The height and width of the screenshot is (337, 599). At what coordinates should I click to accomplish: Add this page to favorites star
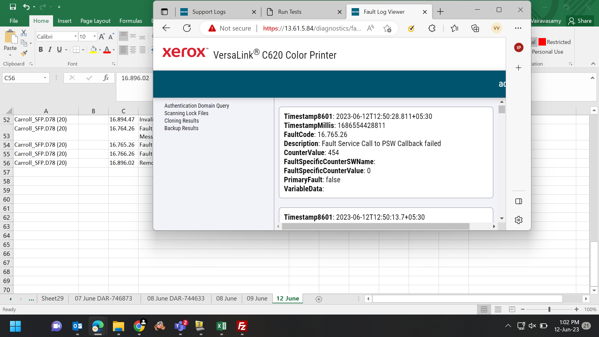(387, 28)
